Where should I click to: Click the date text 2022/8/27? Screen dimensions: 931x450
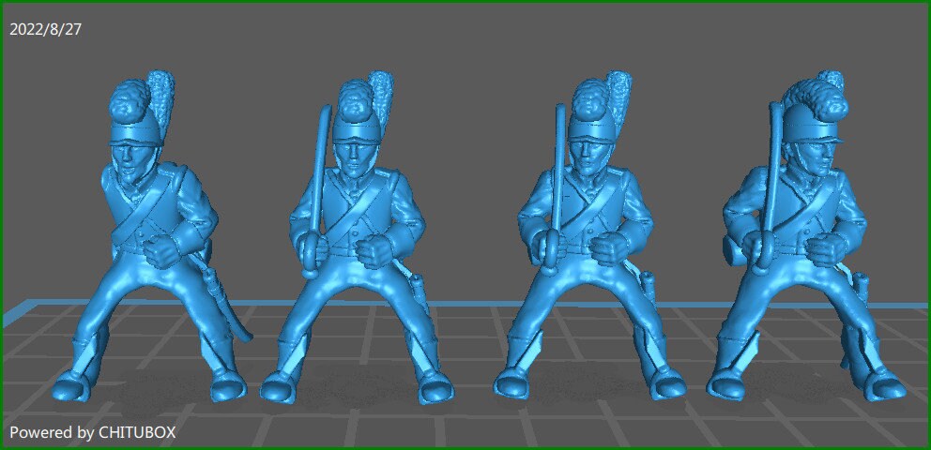pos(45,29)
